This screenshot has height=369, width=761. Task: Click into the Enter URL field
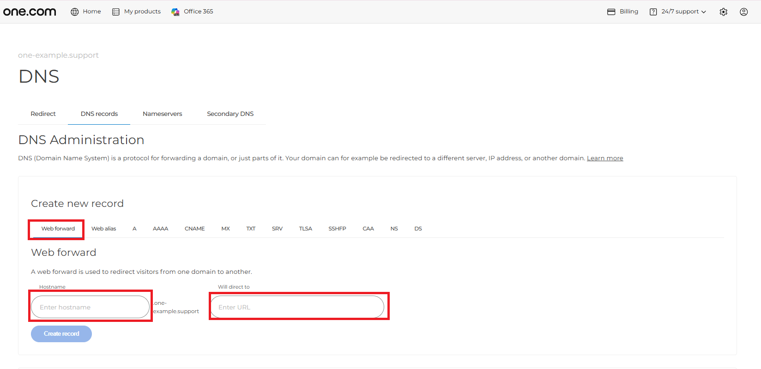point(297,307)
